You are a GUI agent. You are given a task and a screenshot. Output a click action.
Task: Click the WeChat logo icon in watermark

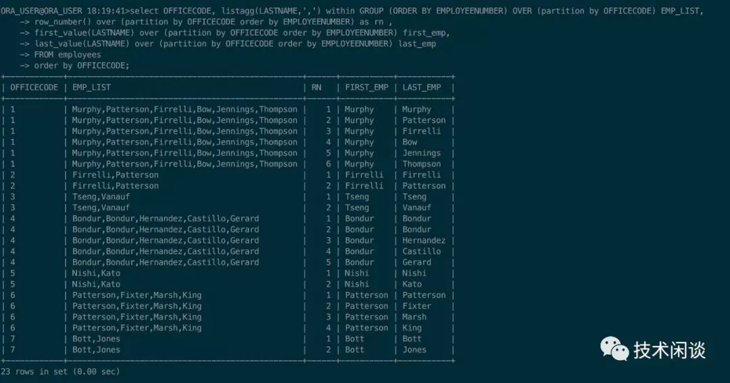[x=614, y=349]
